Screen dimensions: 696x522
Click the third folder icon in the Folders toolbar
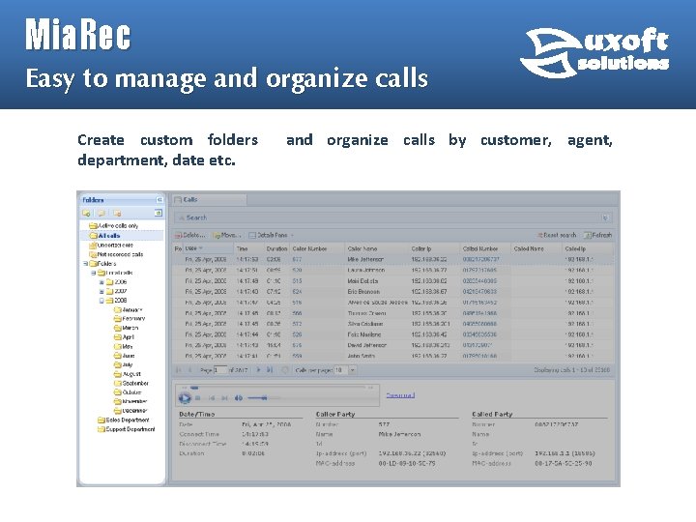click(x=117, y=214)
